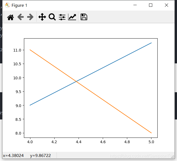Go back to the previous view

[x=20, y=17]
